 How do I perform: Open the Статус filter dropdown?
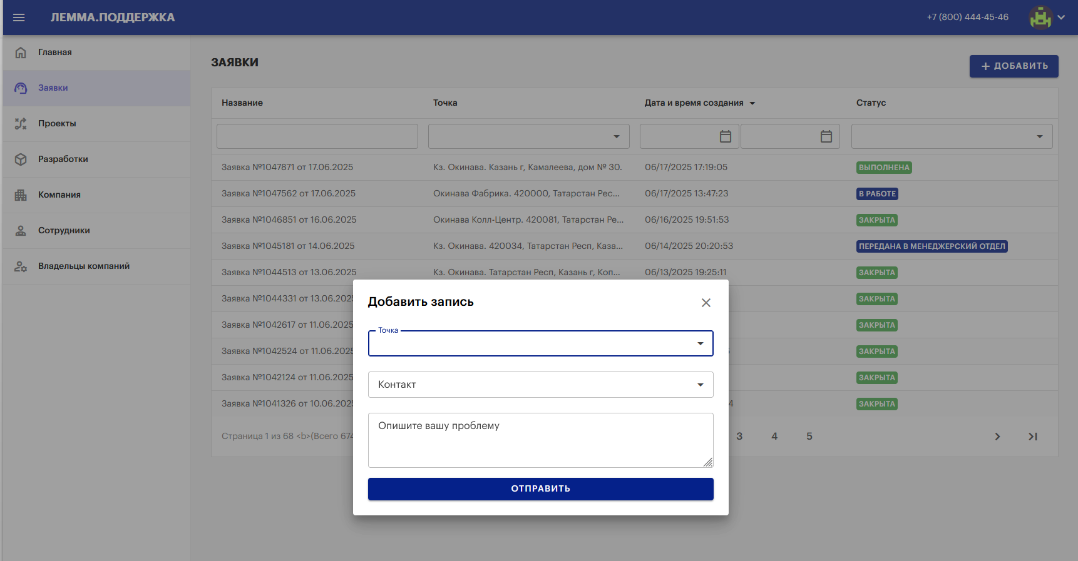[x=1039, y=136]
